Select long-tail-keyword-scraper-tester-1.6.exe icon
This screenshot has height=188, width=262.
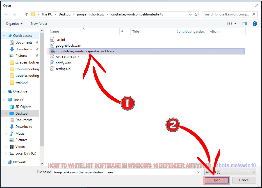[52, 51]
